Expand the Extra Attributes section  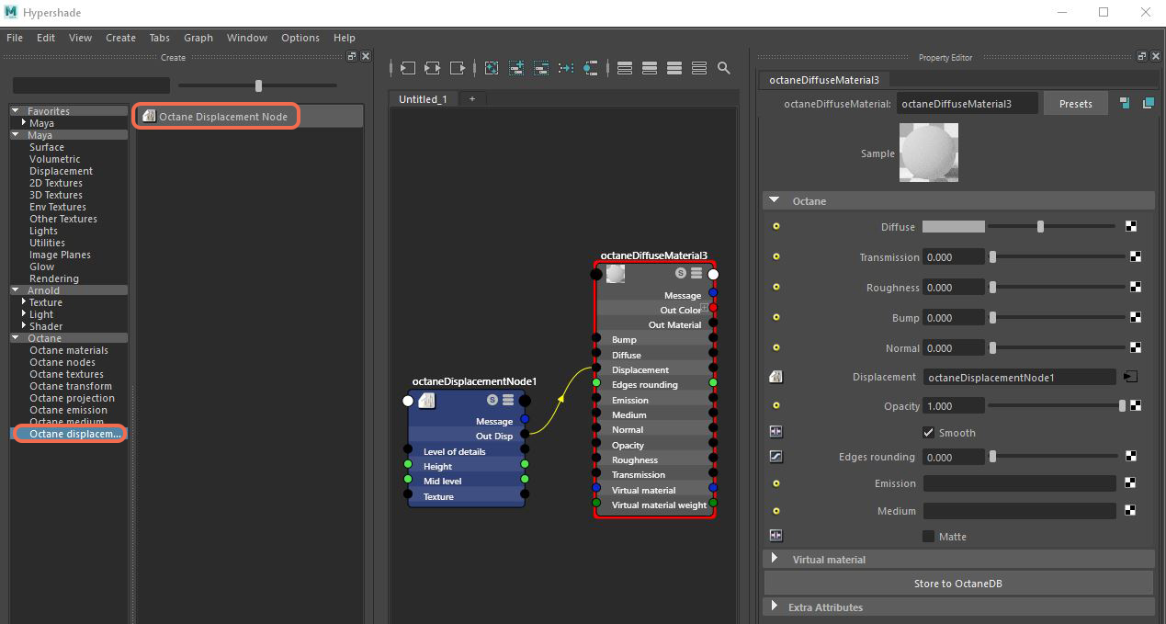(774, 607)
